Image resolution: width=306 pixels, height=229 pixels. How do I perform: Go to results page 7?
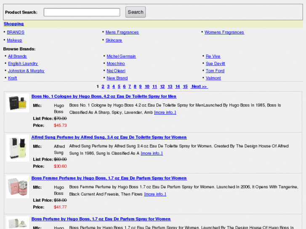point(130,87)
